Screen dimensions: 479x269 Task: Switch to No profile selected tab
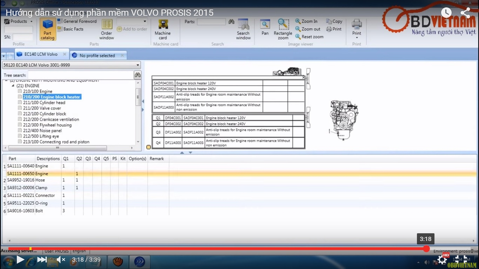[97, 55]
